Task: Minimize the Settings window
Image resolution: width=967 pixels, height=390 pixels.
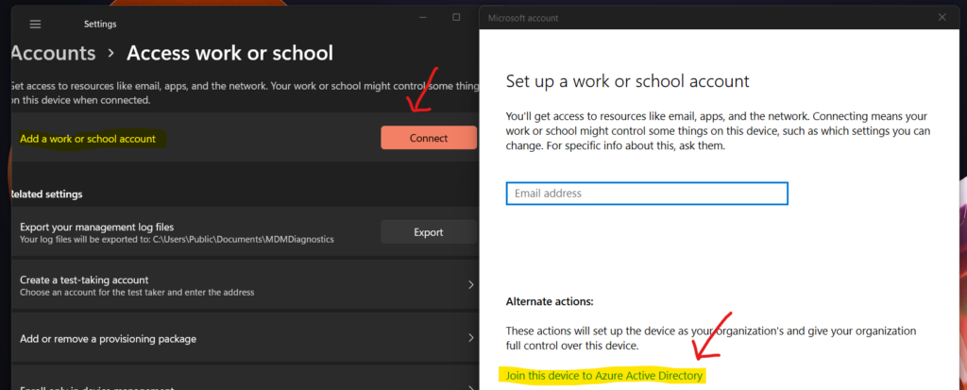Action: pos(423,17)
